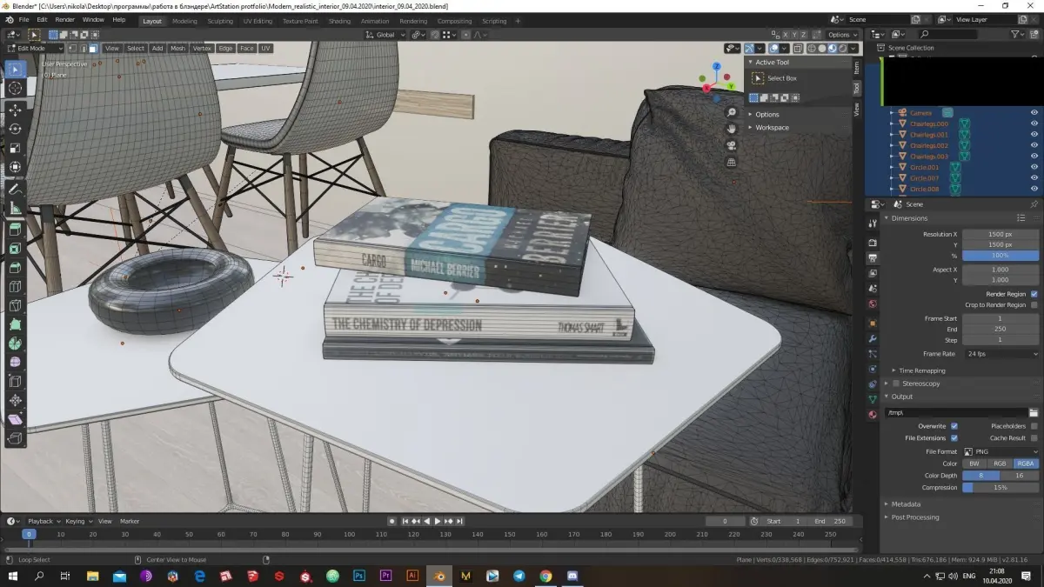Hide Chairlegs.000 with its eye icon

click(1034, 123)
